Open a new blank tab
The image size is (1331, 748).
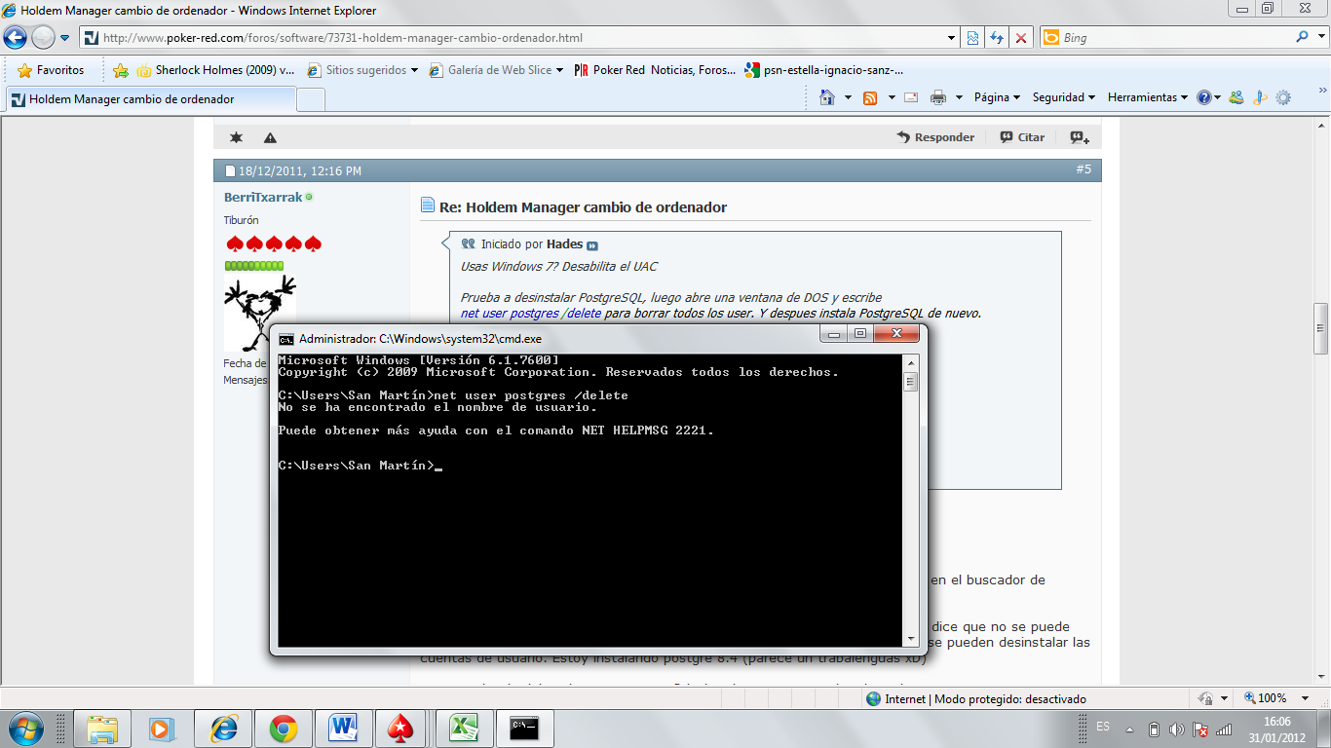(311, 99)
